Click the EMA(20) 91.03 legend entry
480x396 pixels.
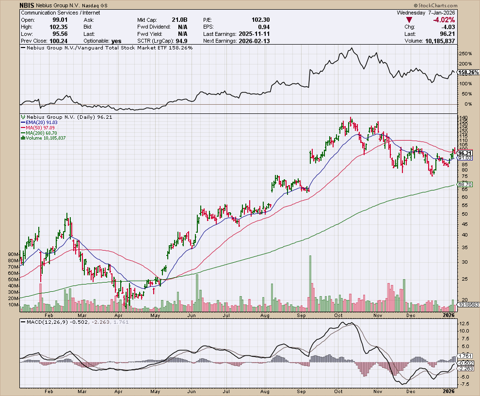pos(39,123)
